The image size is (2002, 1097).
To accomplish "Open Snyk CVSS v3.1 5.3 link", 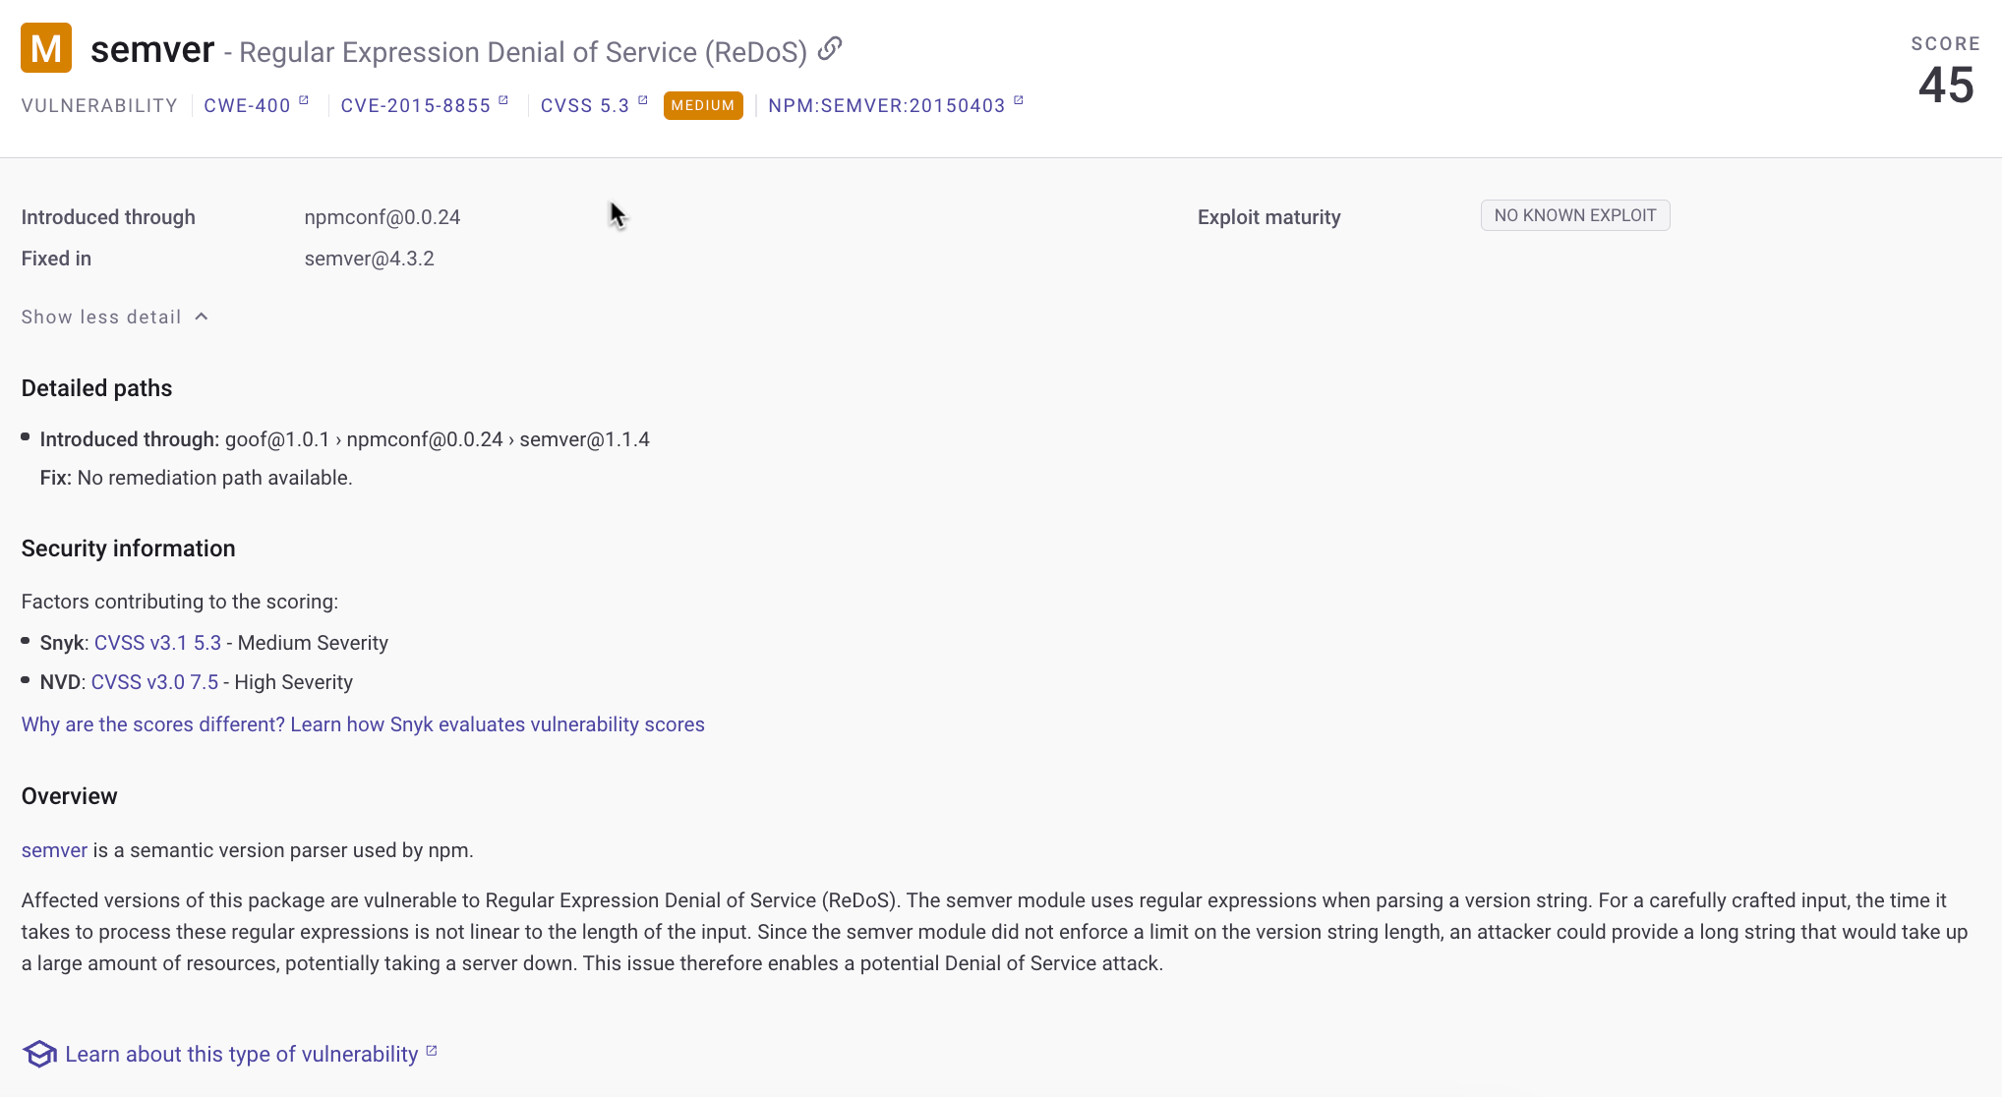I will pyautogui.click(x=157, y=643).
